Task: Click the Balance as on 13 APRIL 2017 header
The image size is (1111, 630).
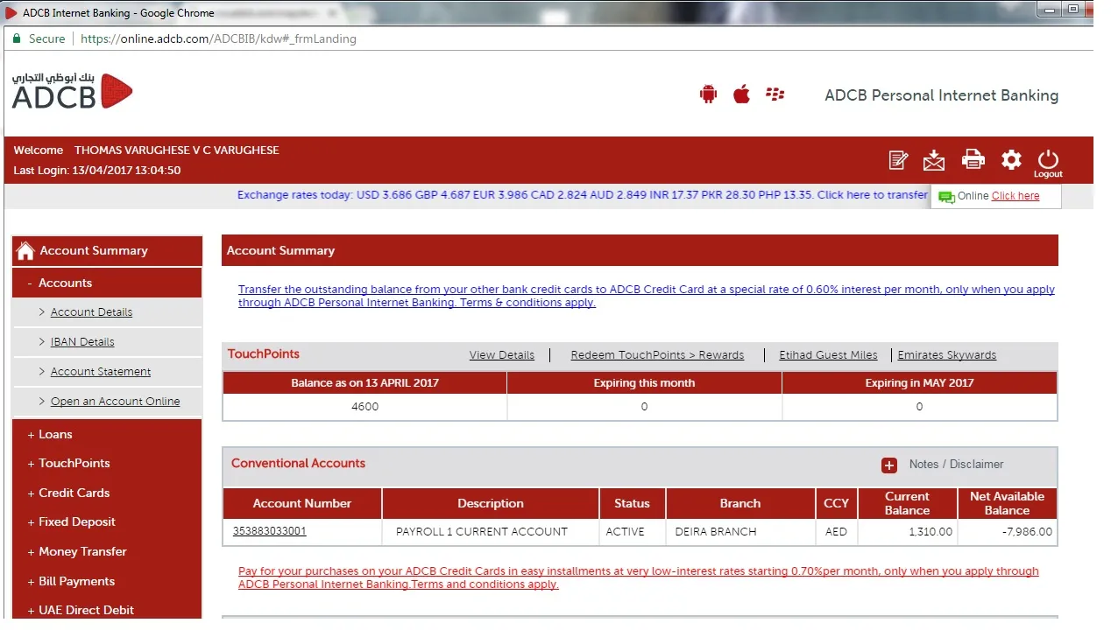Action: click(364, 383)
